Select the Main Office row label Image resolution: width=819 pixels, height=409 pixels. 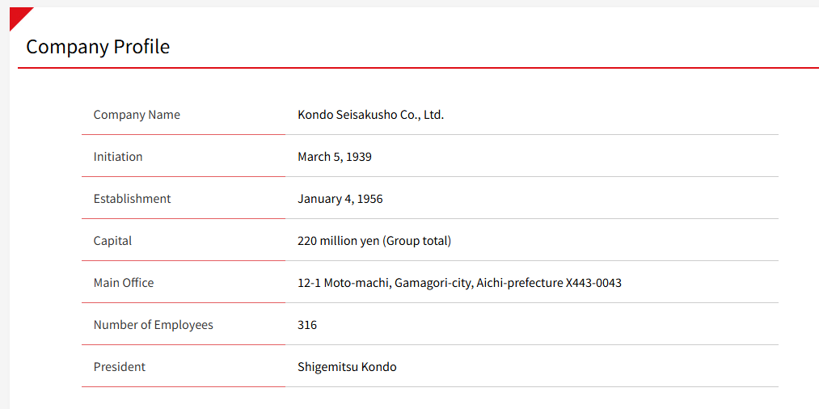click(x=124, y=283)
